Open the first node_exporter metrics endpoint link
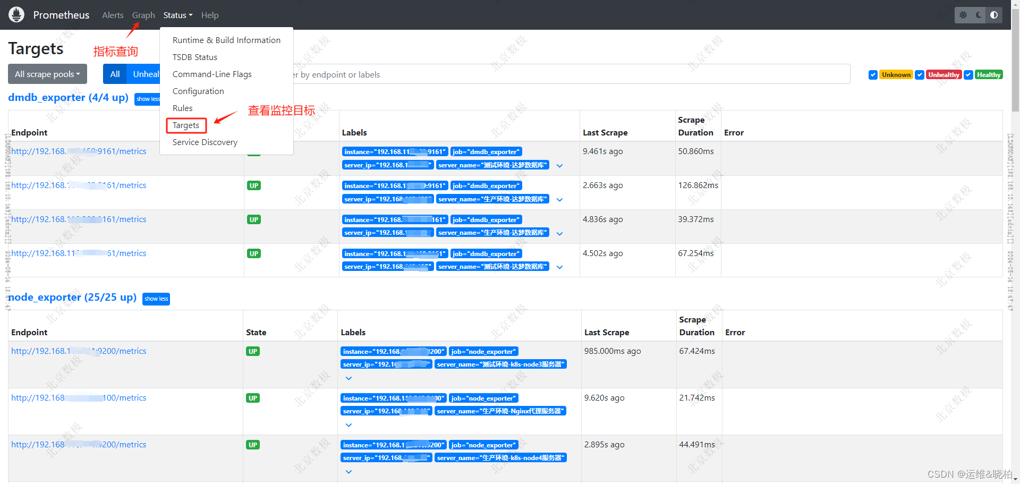 pos(78,351)
